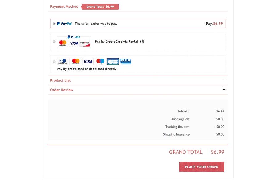Select Pay by Credit Card via PayPal radio

54,42
